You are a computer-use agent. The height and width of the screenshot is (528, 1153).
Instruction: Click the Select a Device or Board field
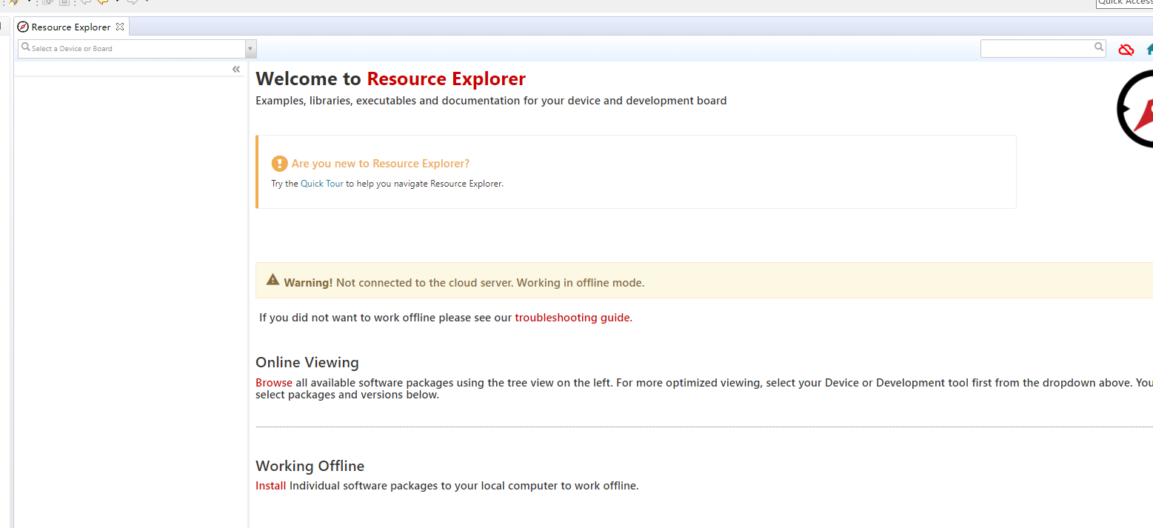132,49
